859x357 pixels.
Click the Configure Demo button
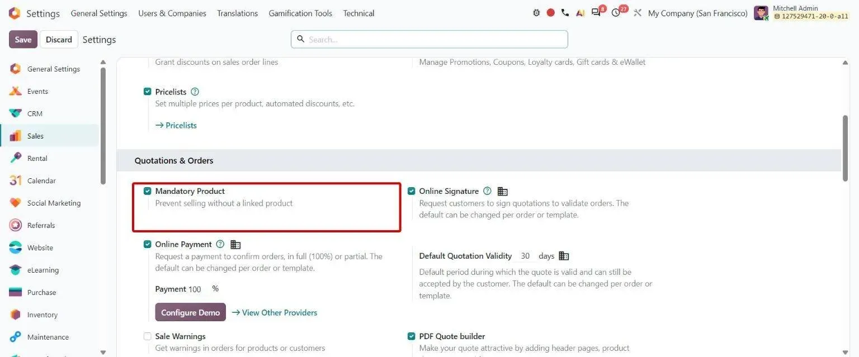click(191, 312)
